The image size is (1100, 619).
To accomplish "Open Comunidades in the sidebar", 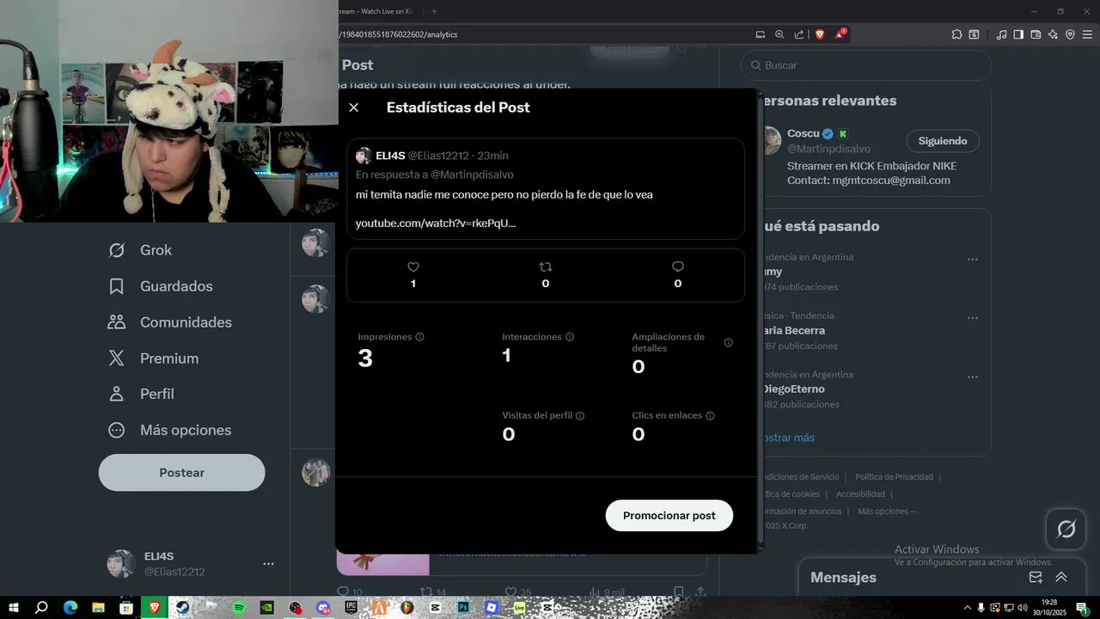I will (170, 322).
